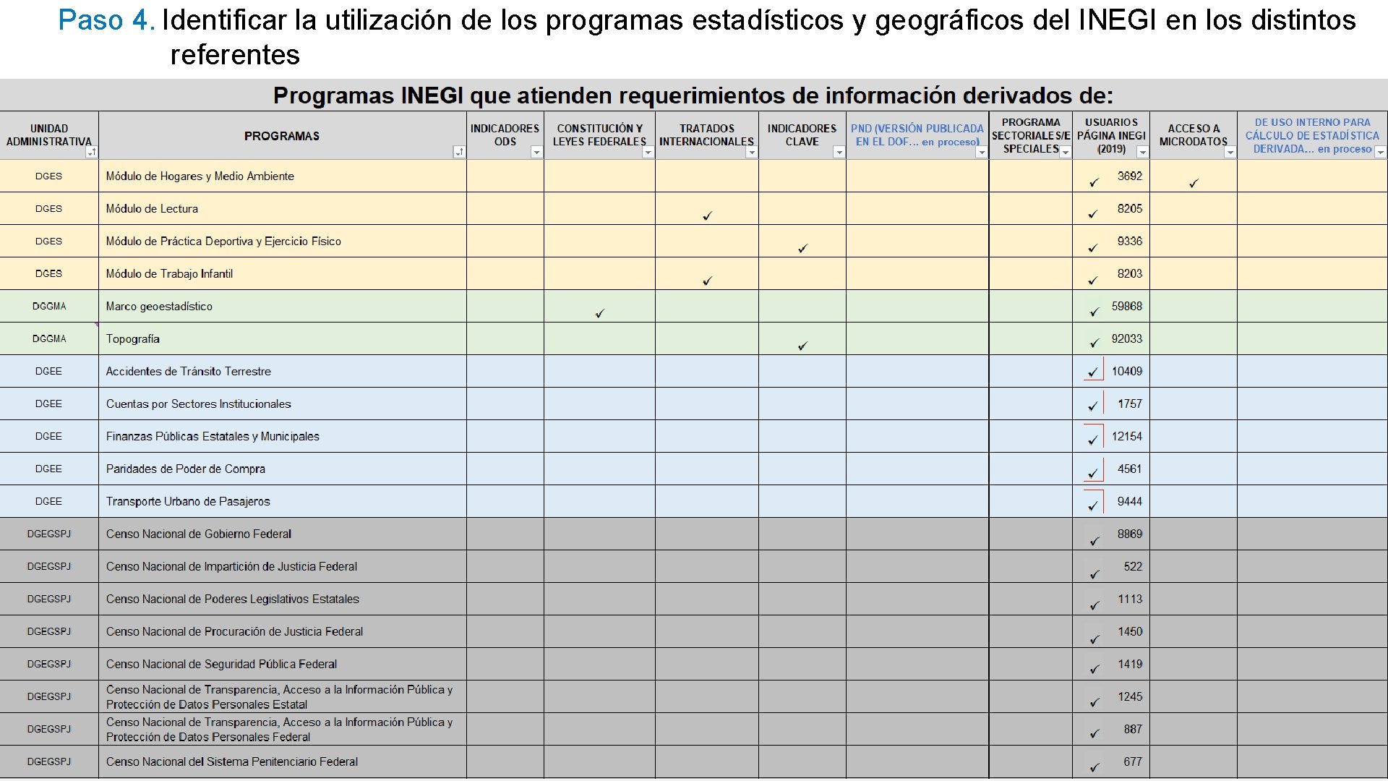
Task: Open Constitución y Leyes Federales filter arrow
Action: tap(648, 152)
